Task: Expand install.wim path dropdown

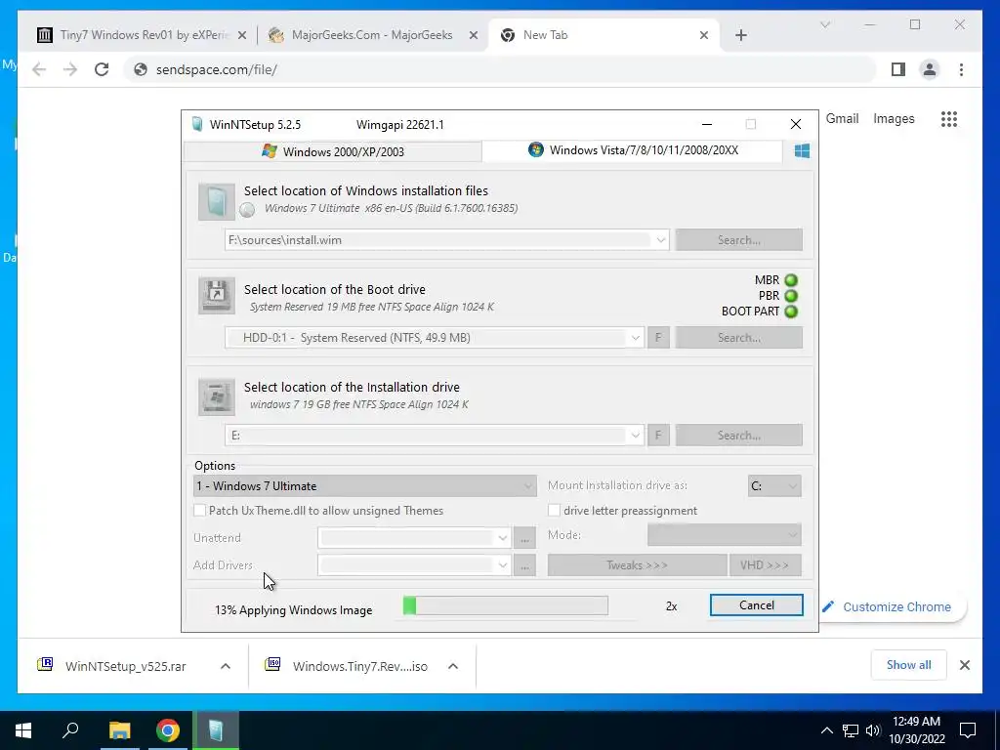Action: point(661,240)
